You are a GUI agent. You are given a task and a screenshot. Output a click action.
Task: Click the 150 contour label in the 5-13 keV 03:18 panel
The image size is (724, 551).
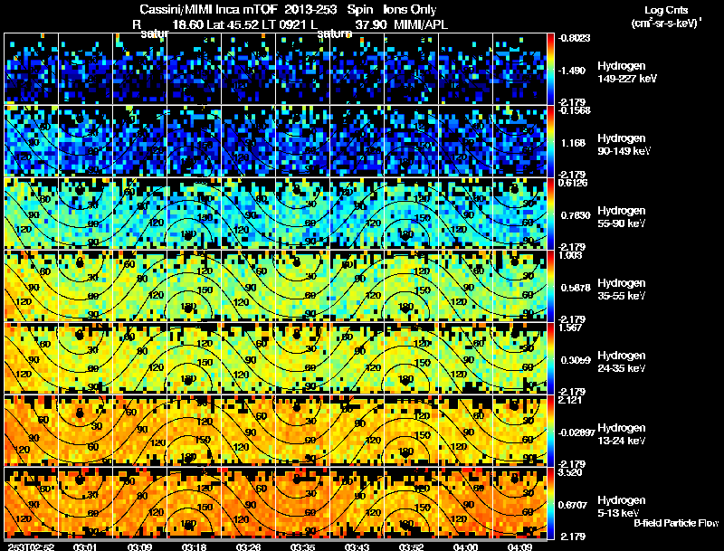[x=205, y=507]
